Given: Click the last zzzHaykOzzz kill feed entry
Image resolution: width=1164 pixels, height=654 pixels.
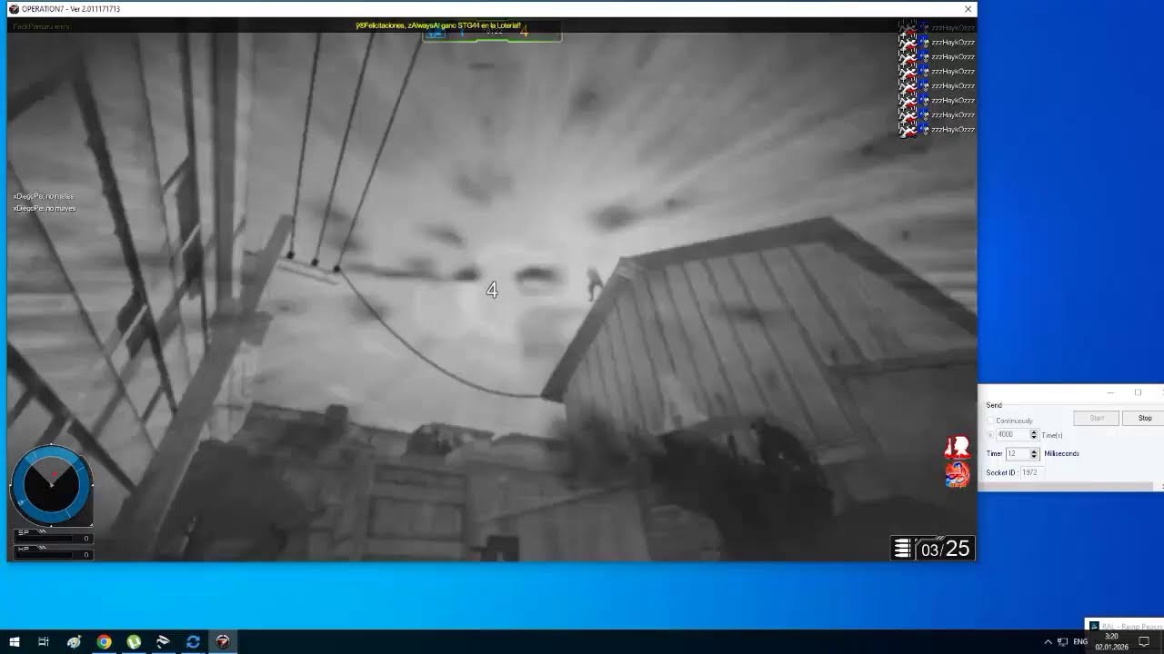Looking at the screenshot, I should (937, 130).
